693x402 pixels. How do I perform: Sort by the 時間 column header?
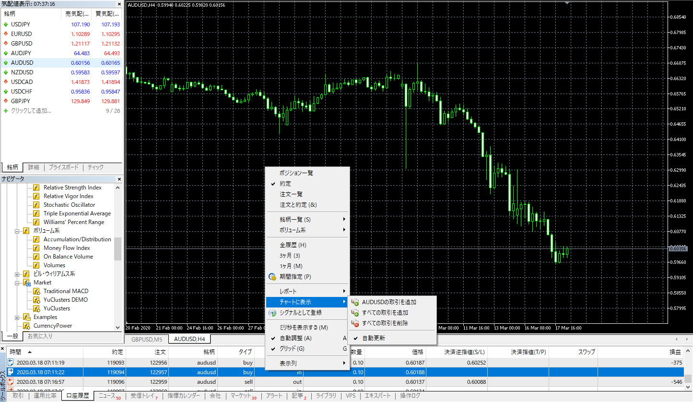click(x=45, y=352)
